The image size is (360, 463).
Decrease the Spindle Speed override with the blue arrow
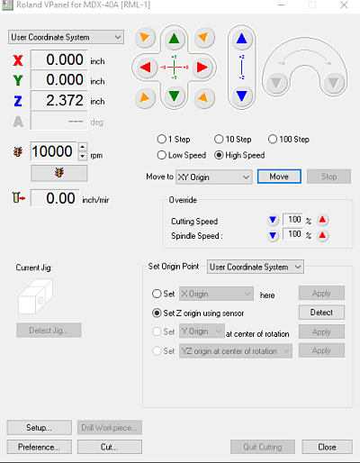(x=273, y=235)
